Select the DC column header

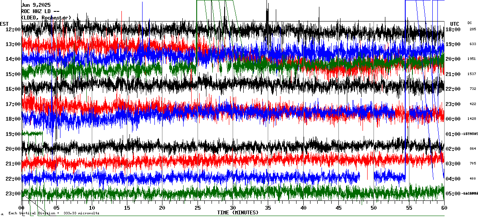[470, 23]
